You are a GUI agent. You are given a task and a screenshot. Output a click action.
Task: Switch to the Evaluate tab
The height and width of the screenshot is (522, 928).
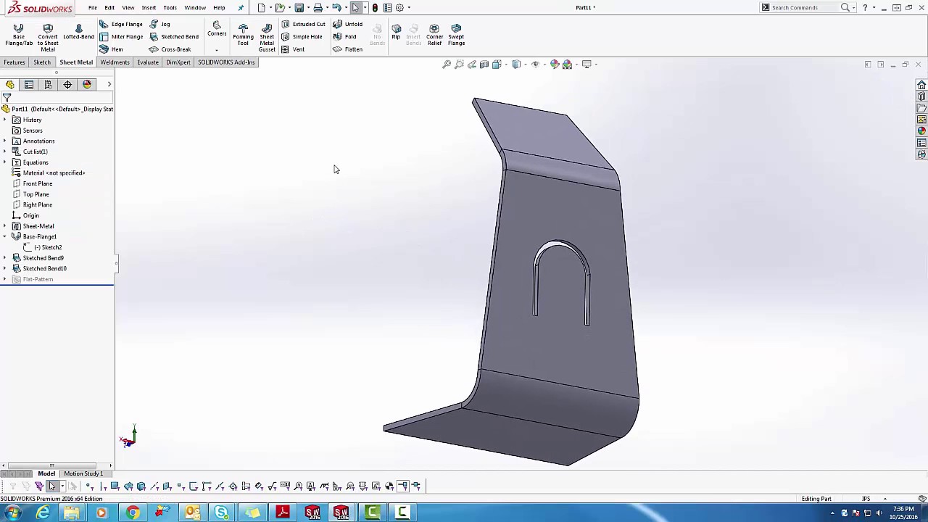[147, 62]
